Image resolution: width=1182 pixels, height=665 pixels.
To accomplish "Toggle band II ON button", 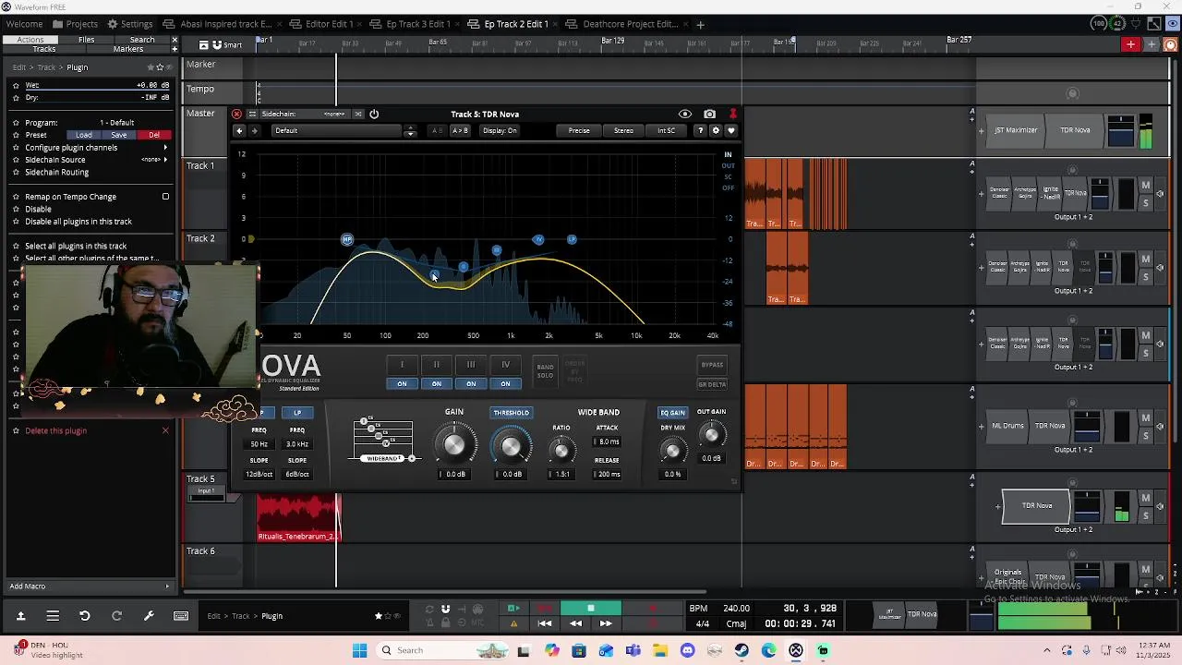I will [437, 383].
